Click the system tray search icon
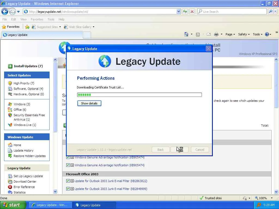The width and height of the screenshot is (279, 209). click(x=259, y=205)
